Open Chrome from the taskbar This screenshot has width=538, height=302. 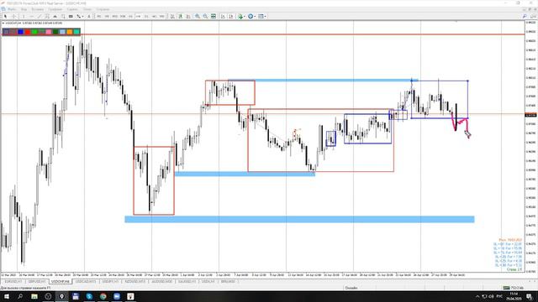[x=103, y=296]
